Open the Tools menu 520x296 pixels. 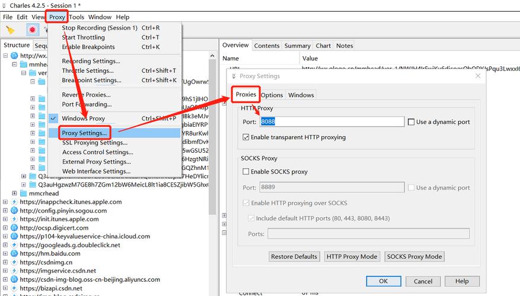[76, 17]
